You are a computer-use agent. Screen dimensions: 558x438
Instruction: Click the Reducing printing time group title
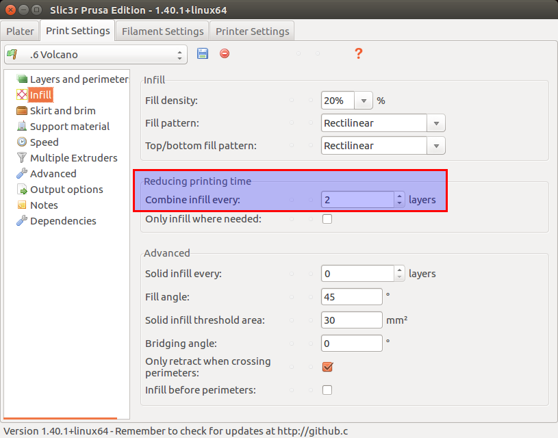[197, 181]
